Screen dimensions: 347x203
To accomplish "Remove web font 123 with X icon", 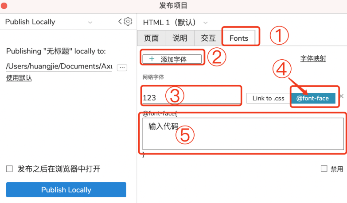I will click(x=342, y=96).
